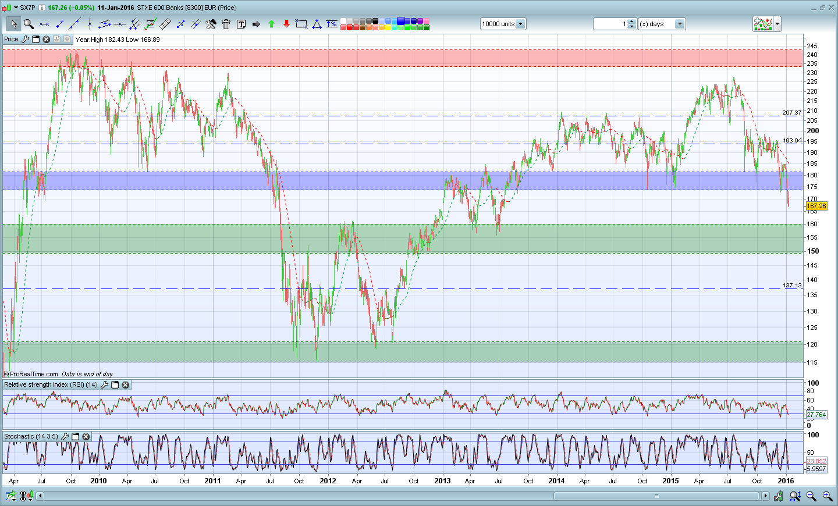Select the text annotation tool
The height and width of the screenshot is (506, 838).
click(241, 24)
